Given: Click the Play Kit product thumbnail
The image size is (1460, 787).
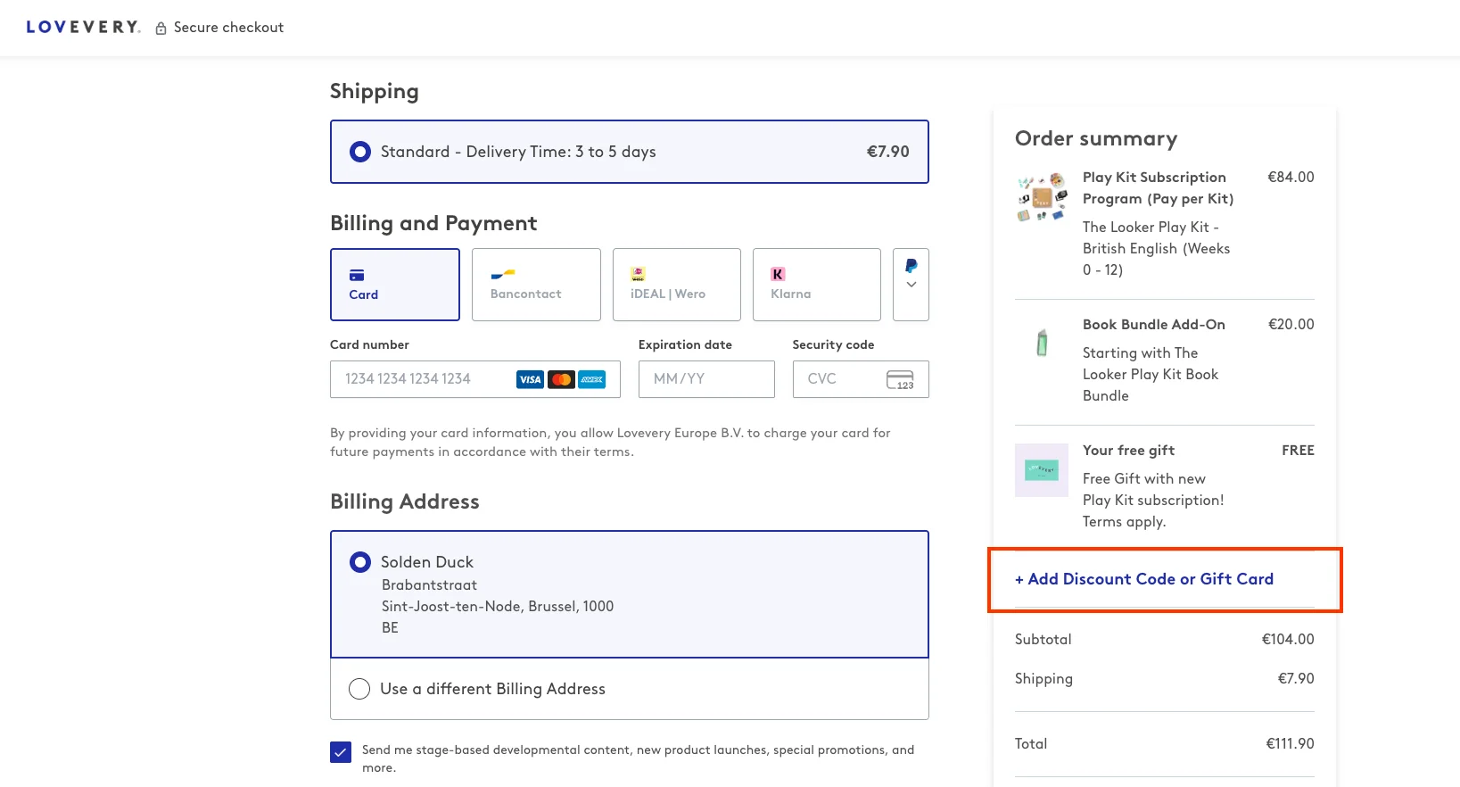Looking at the screenshot, I should [1042, 197].
